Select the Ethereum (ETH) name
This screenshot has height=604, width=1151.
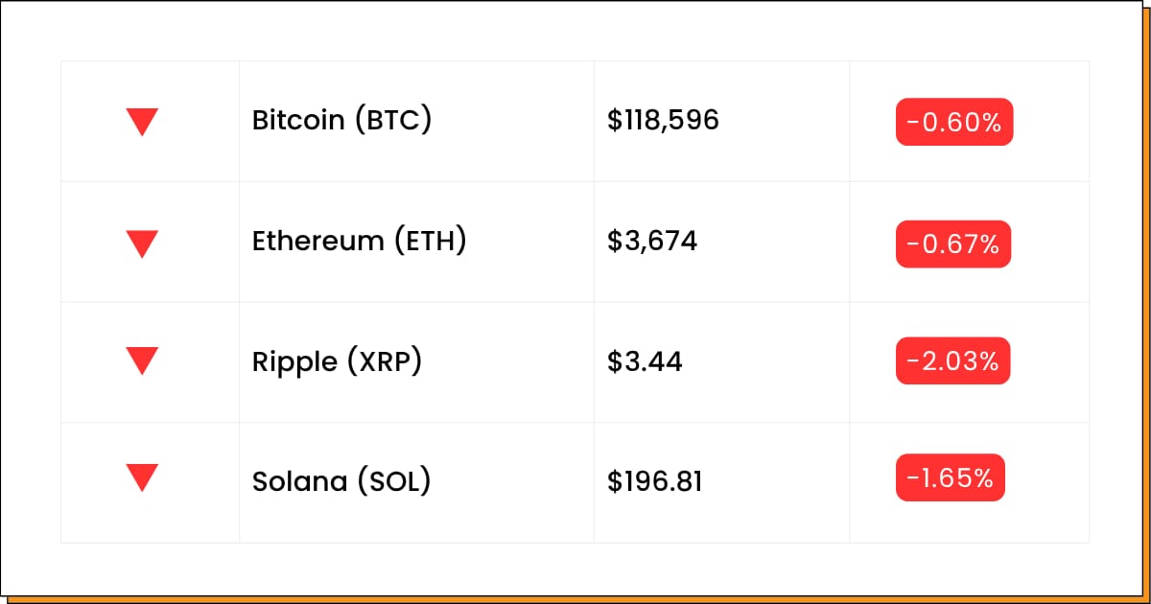(360, 242)
